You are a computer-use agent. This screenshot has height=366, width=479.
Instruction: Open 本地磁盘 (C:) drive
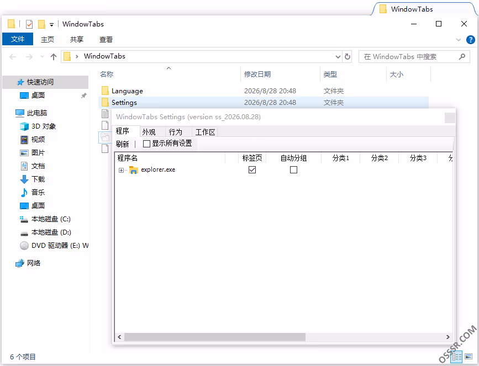click(51, 219)
